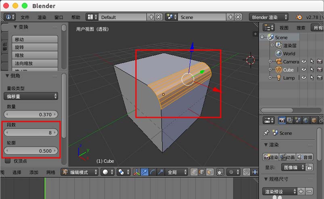
Task: Adjust the 数量 0.370 slider
Action: coord(31,114)
